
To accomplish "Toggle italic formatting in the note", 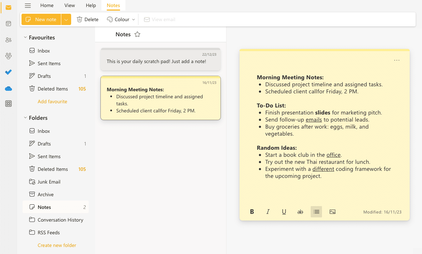I will (x=268, y=212).
